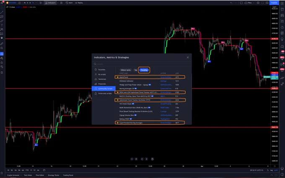Open the Fibonacci tools group
The height and width of the screenshot is (178, 285).
pos(2,17)
